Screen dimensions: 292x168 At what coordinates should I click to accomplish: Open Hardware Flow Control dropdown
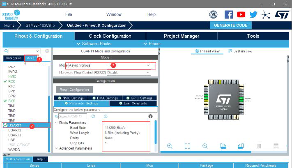pyautogui.click(x=129, y=72)
